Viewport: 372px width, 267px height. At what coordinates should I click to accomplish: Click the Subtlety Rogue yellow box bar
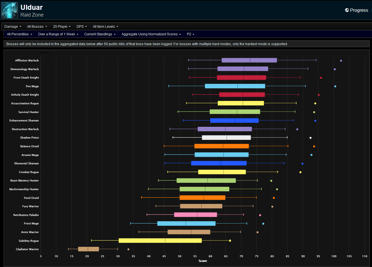click(160, 241)
